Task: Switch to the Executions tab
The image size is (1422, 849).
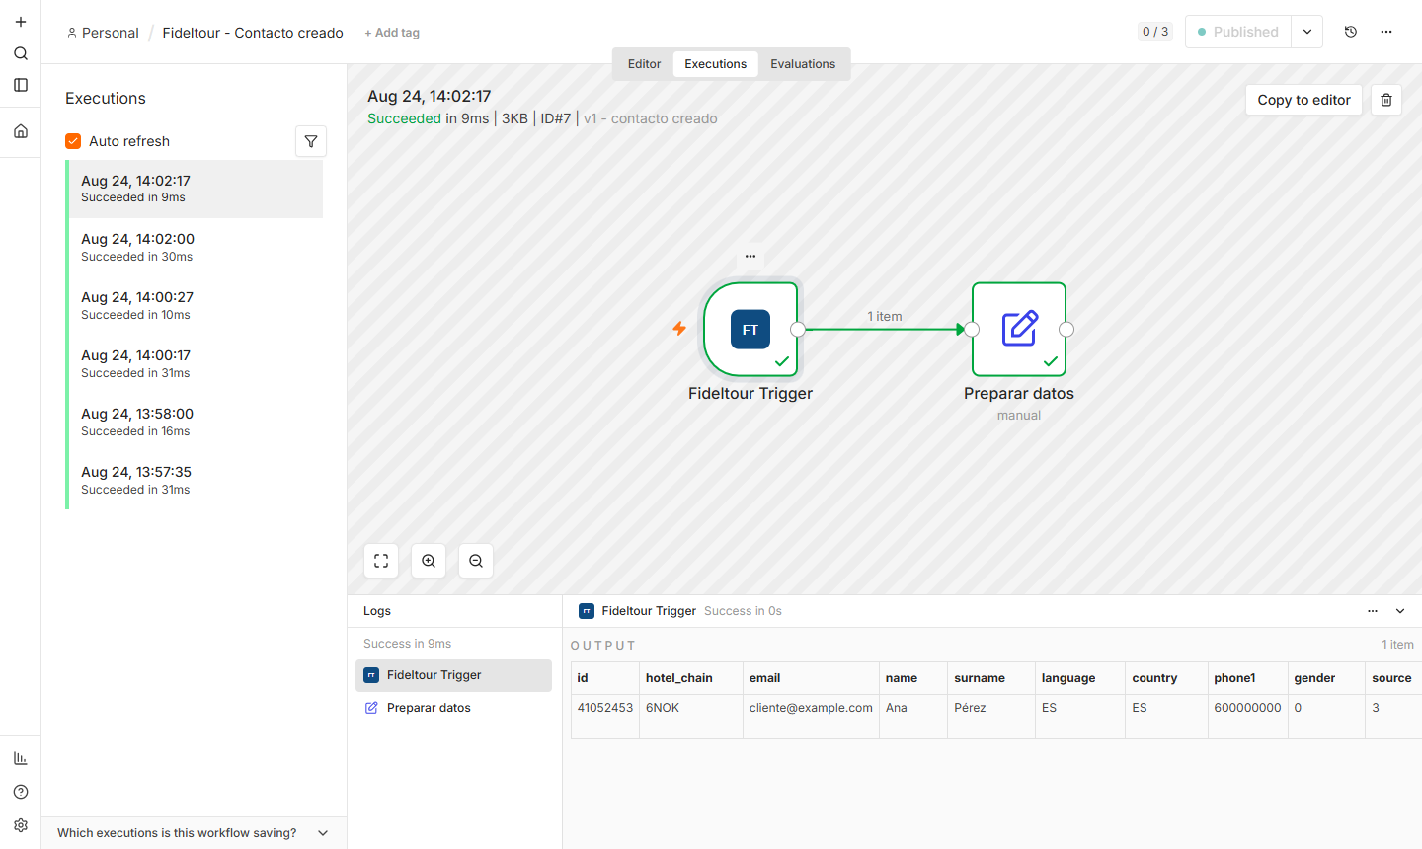Action: pyautogui.click(x=716, y=64)
